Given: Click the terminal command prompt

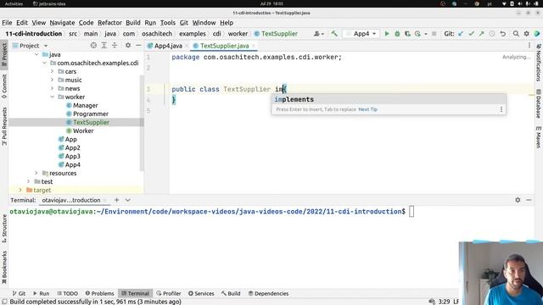Looking at the screenshot, I should pyautogui.click(x=411, y=211).
